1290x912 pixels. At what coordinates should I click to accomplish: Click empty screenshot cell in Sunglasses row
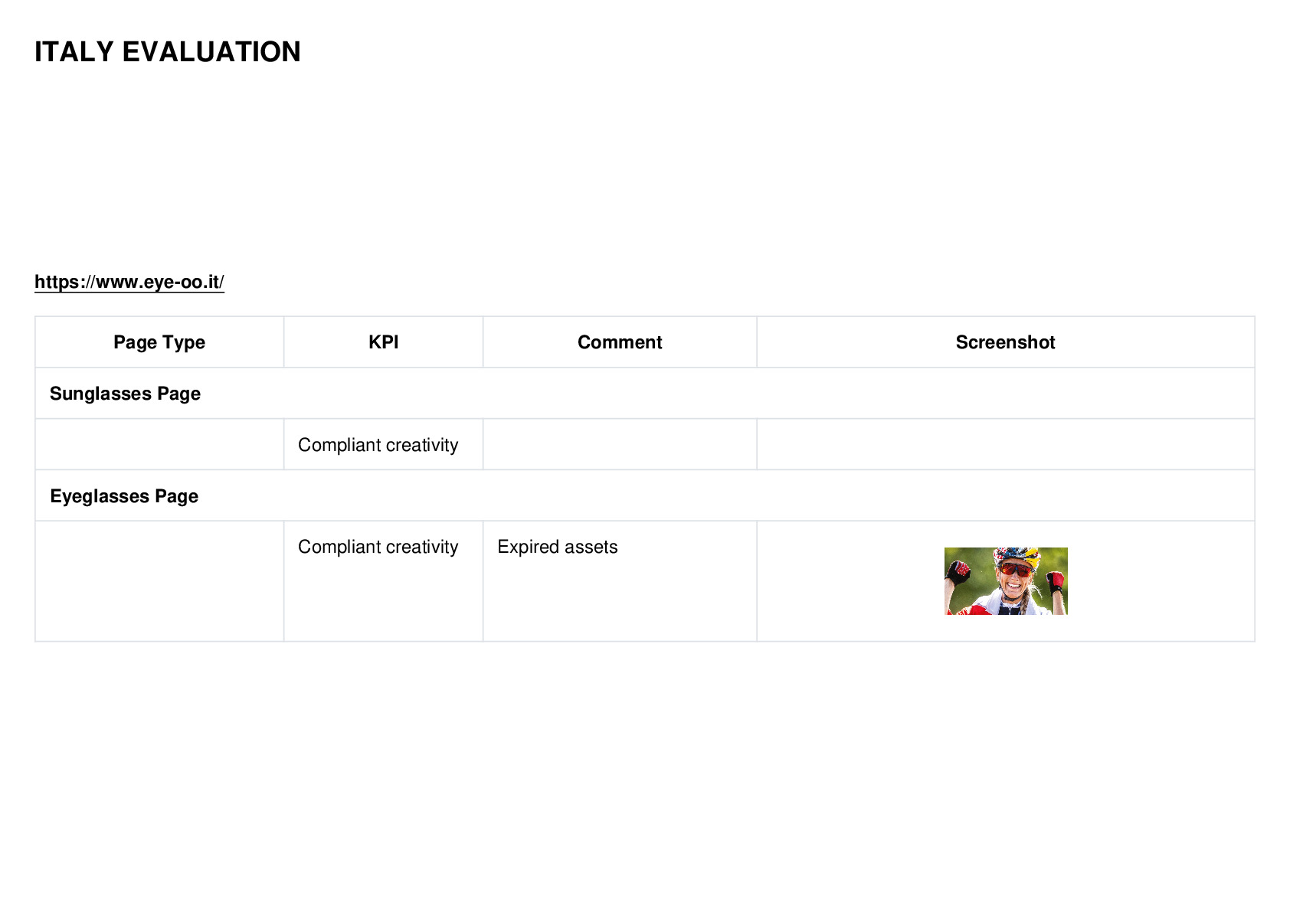pyautogui.click(x=1006, y=444)
